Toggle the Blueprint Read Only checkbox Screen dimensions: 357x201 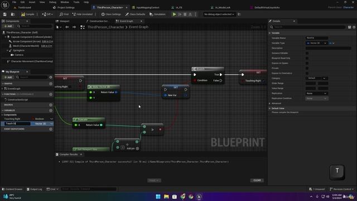[x=307, y=58]
